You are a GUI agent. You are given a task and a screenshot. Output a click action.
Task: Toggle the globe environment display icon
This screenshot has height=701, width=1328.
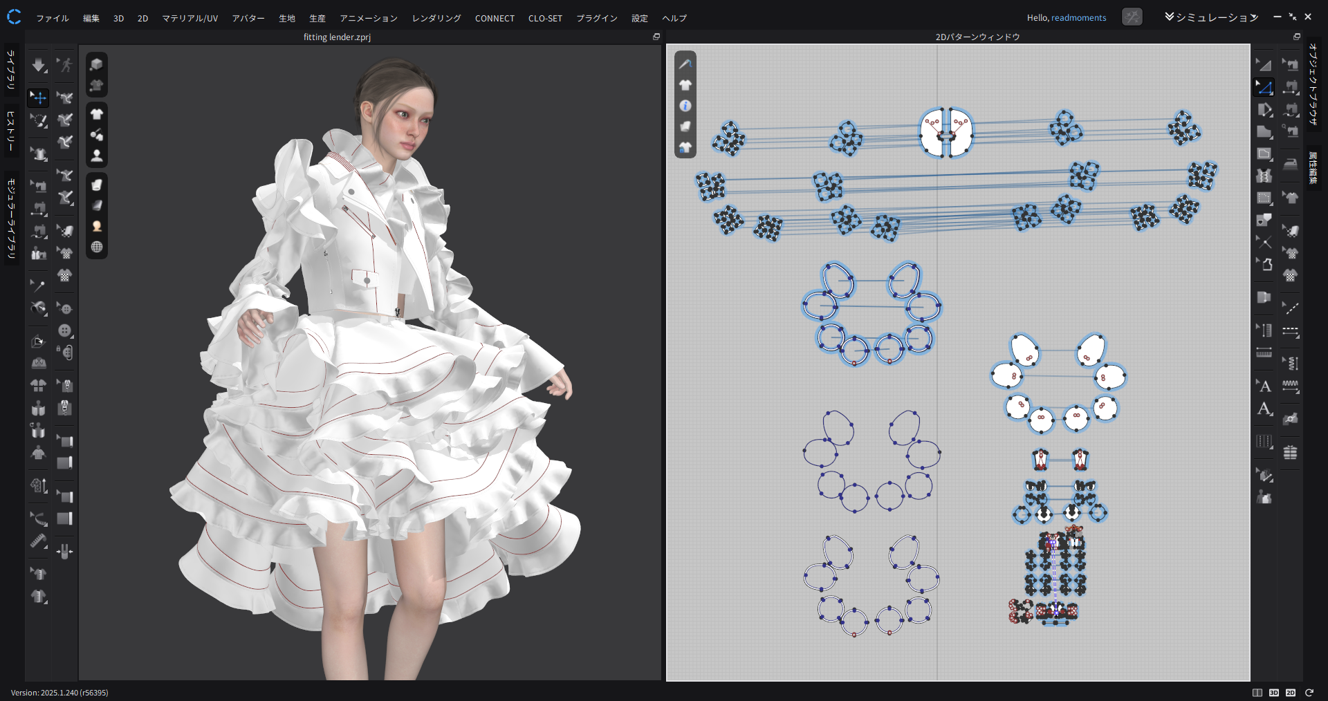click(x=97, y=247)
